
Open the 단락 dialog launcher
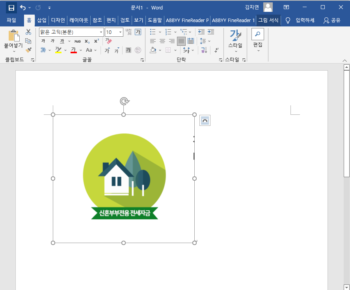pos(221,60)
